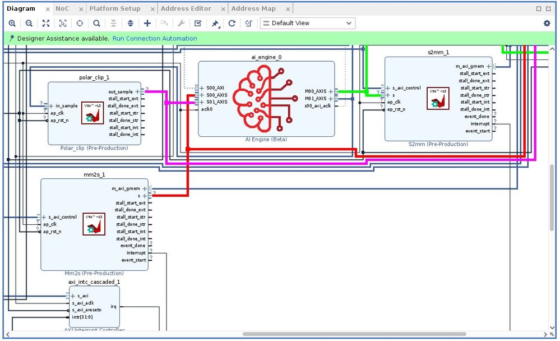Float the Diagram panel in a window
This screenshot has width=560, height=341.
coord(548,8)
